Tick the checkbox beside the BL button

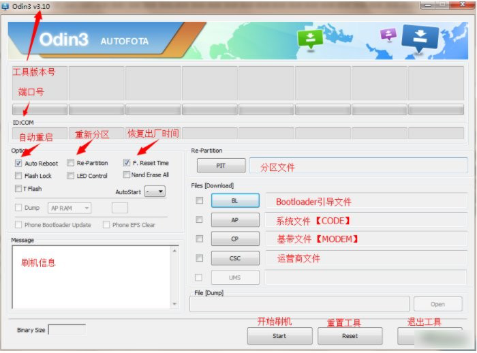point(199,200)
